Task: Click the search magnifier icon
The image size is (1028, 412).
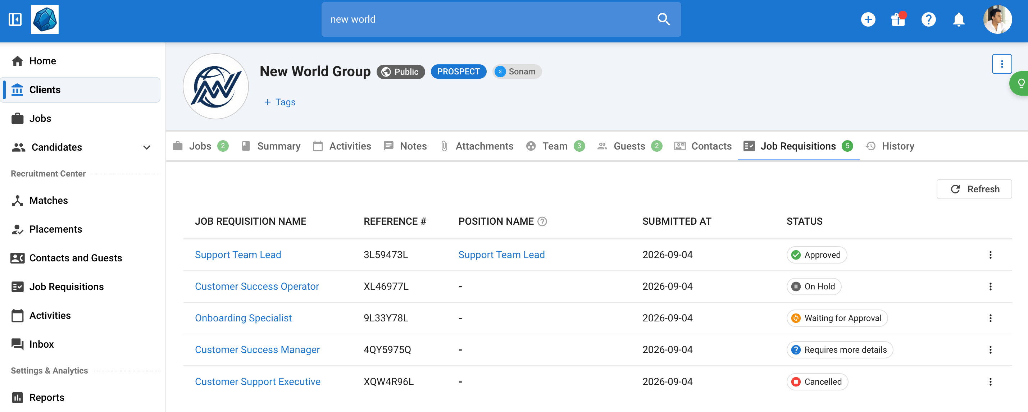Action: tap(663, 19)
